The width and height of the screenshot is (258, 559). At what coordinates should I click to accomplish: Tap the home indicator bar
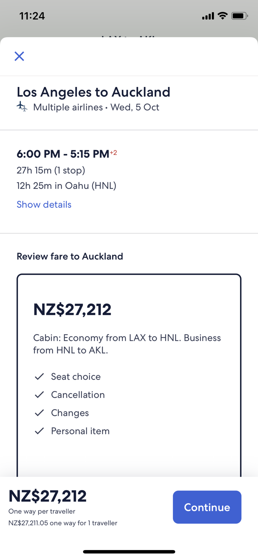(x=129, y=552)
